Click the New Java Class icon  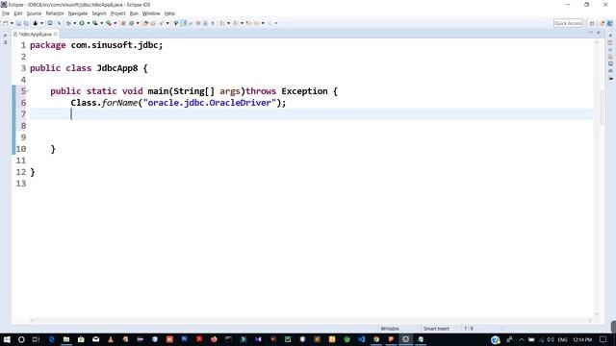click(x=131, y=23)
